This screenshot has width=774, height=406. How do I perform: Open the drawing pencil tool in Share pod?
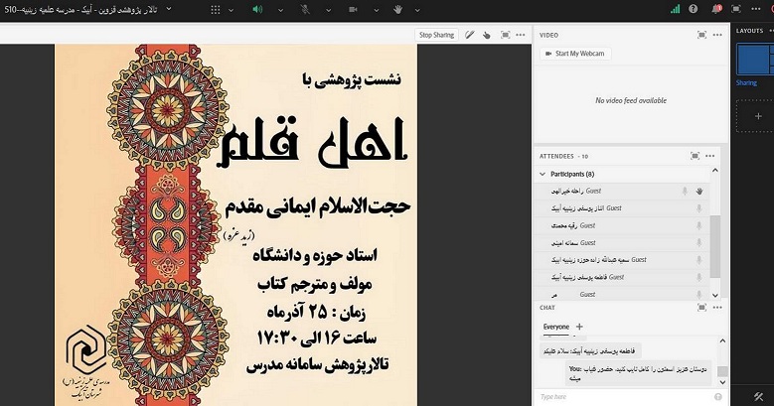coord(469,35)
